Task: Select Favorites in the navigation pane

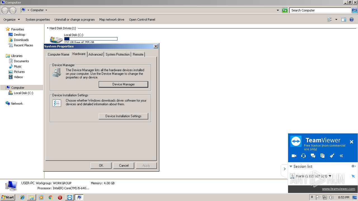Action: pyautogui.click(x=17, y=29)
